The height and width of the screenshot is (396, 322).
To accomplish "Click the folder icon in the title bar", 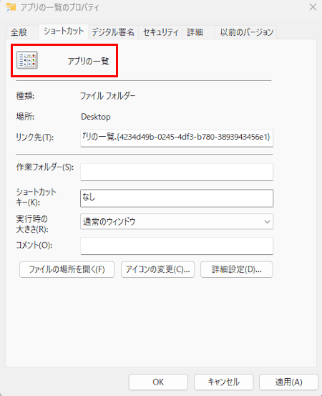I will coord(11,7).
